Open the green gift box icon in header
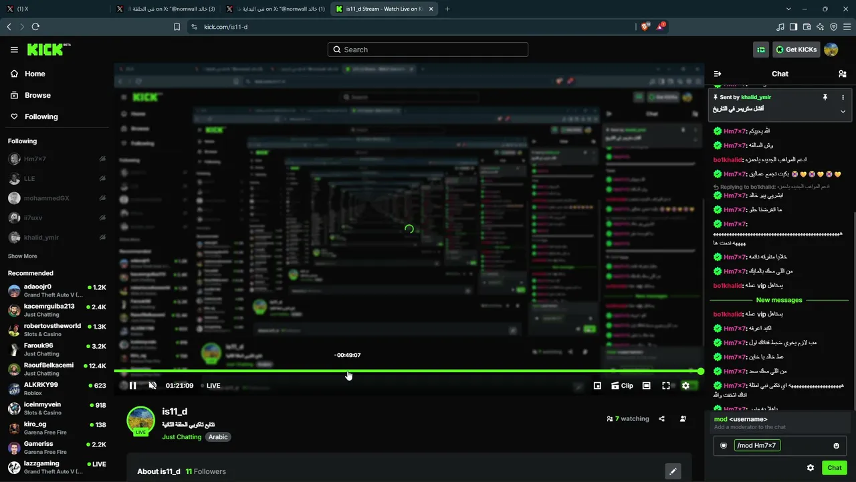This screenshot has height=482, width=856. pos(761,50)
